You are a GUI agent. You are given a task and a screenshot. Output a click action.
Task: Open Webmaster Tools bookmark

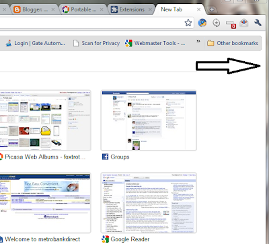point(155,43)
